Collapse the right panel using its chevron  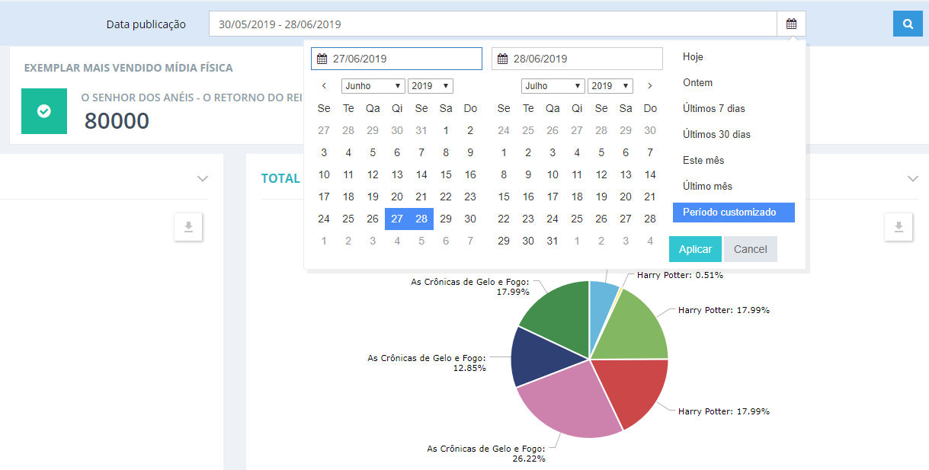tap(913, 178)
